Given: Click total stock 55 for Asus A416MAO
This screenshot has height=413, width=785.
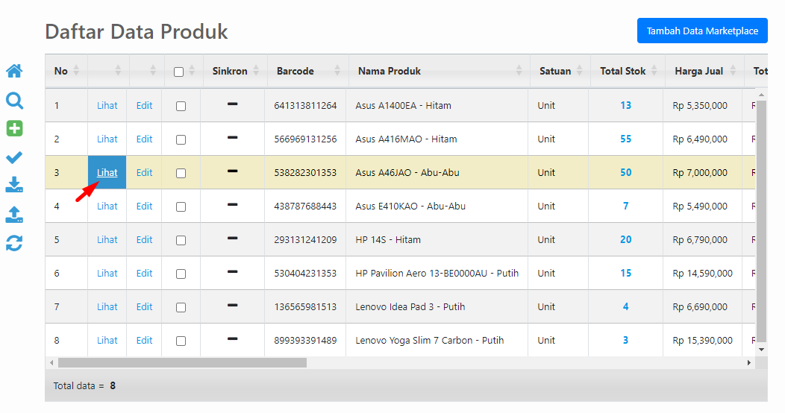Looking at the screenshot, I should (x=626, y=139).
